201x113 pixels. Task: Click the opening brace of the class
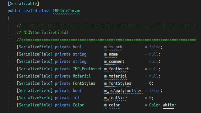click(x=9, y=18)
